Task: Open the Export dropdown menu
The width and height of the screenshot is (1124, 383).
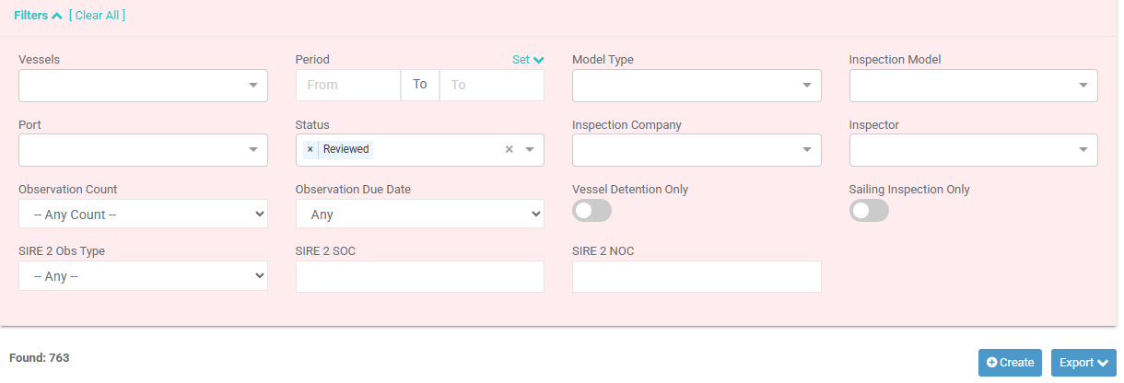Action: (1083, 363)
